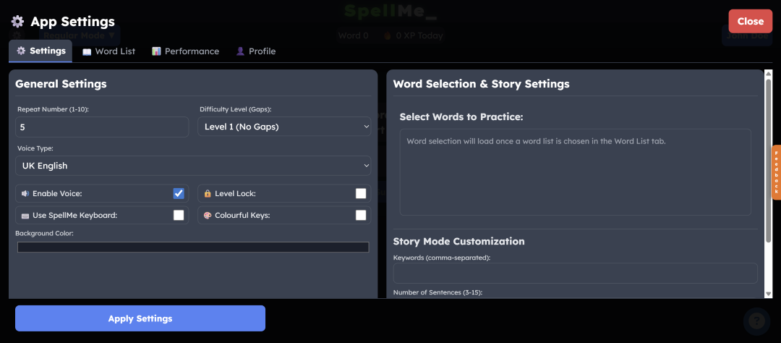Close the App Settings dialog
This screenshot has width=781, height=343.
[750, 22]
